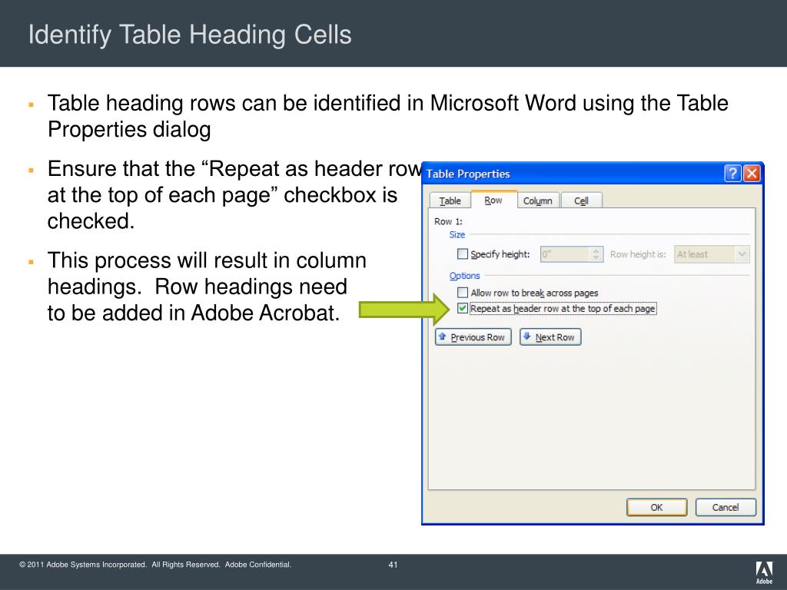Click the height spinner up arrow
Screen dimensions: 787x590
point(593,250)
